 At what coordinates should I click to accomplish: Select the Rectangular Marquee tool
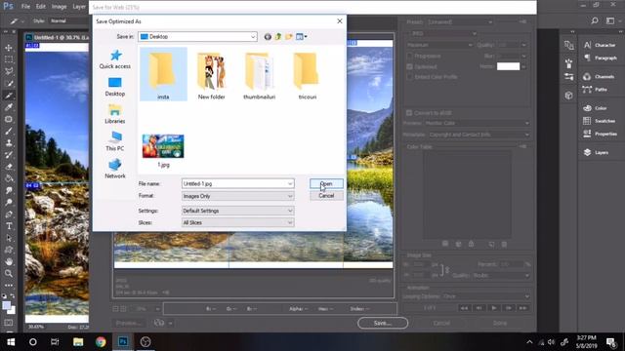9,59
